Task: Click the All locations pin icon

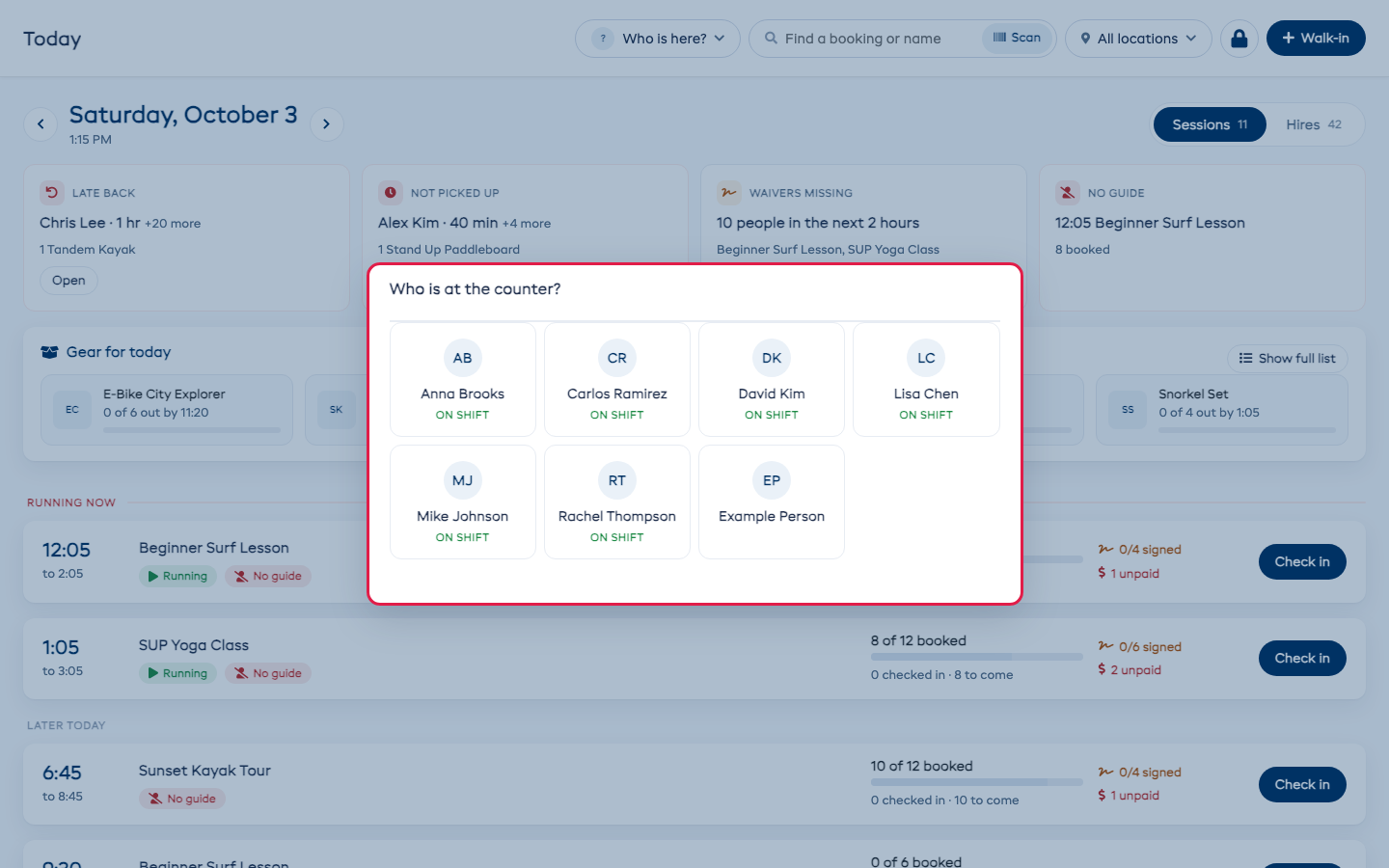Action: 1085,39
